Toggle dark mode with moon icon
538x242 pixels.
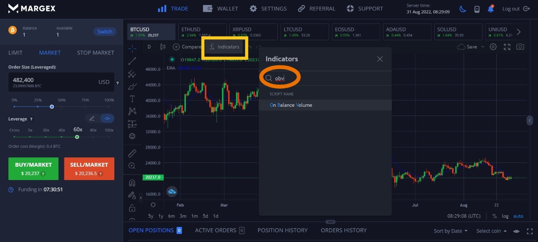tap(462, 9)
